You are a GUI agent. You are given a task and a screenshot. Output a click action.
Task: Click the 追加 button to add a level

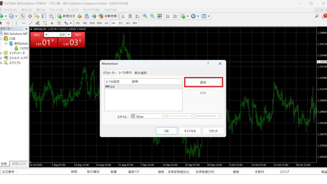(203, 82)
